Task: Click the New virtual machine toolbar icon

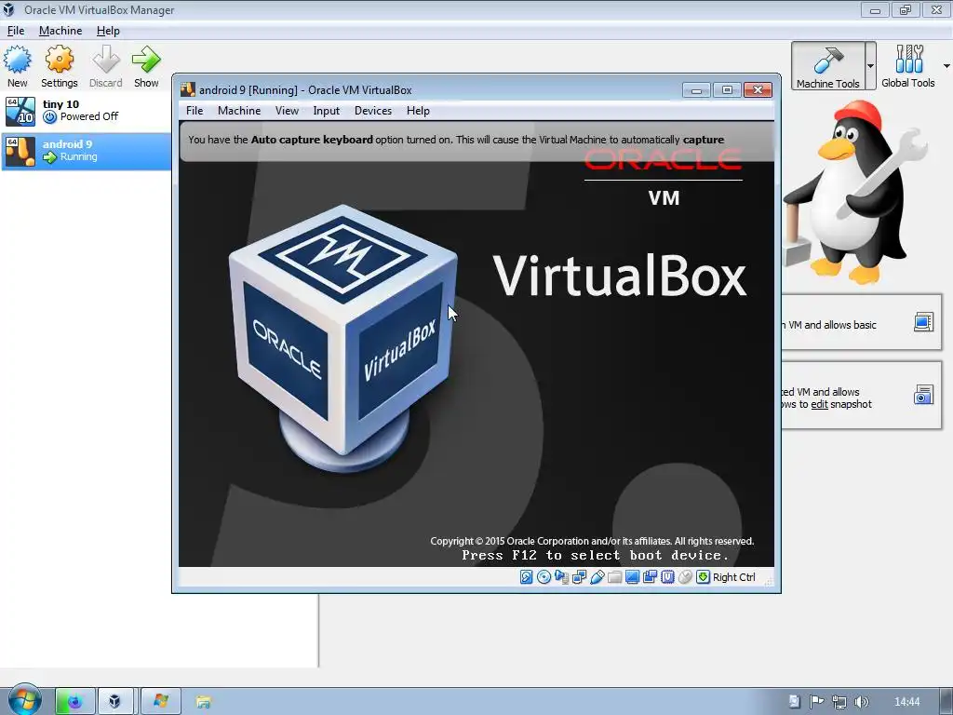Action: pos(17,61)
